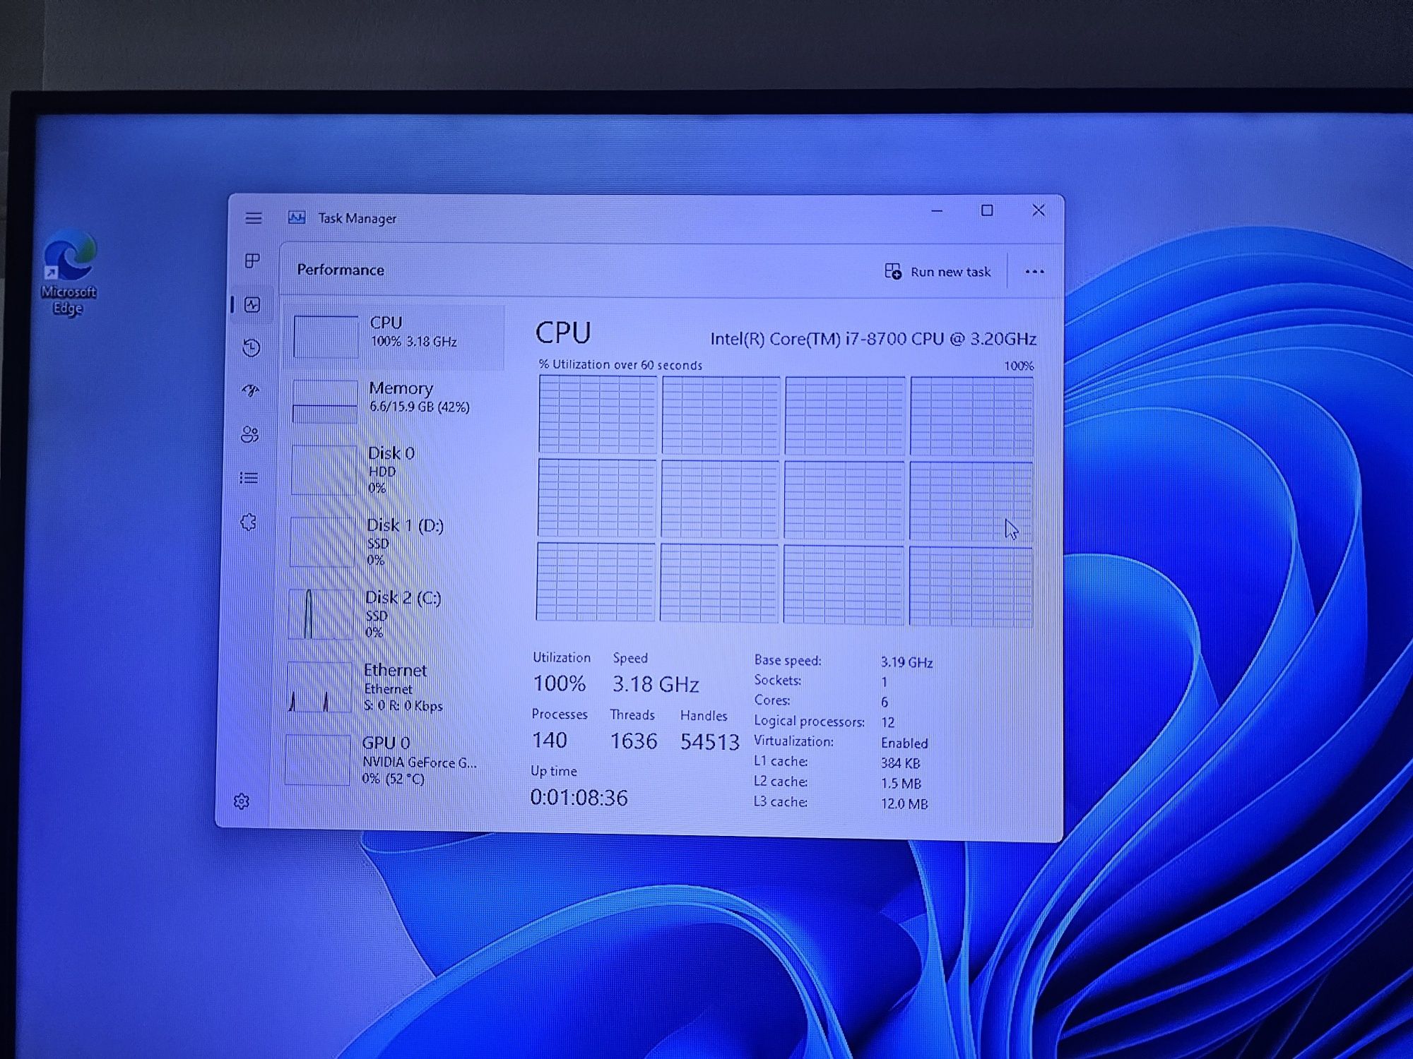Screen dimensions: 1413x1059
Task: Select GPU 0 NVIDIA GeForce entry
Action: [389, 760]
